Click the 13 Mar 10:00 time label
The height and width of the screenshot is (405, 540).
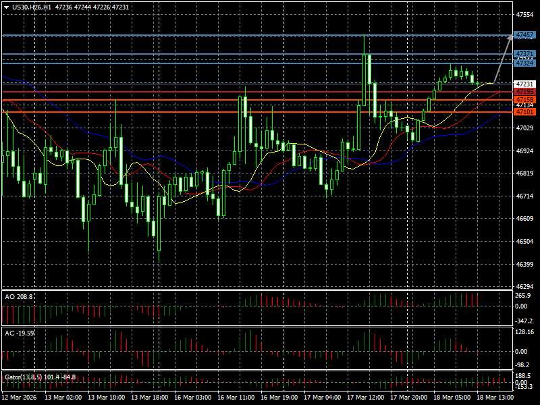coord(107,398)
